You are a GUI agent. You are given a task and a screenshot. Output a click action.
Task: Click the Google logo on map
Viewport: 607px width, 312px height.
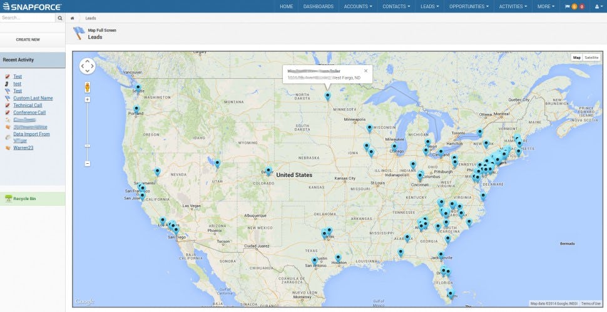[x=84, y=301]
